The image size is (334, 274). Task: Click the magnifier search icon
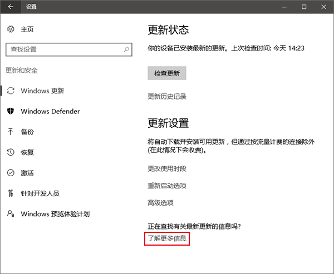click(126, 49)
